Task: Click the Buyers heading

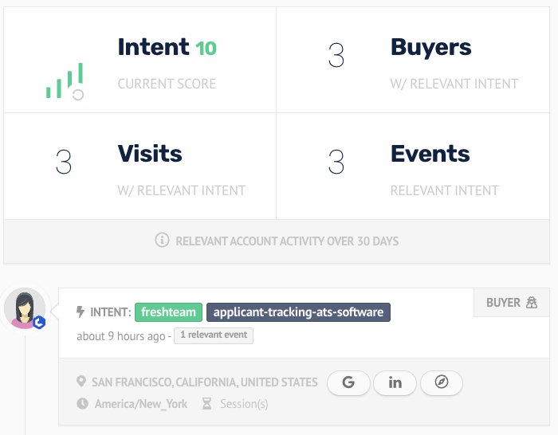Action: coord(431,48)
